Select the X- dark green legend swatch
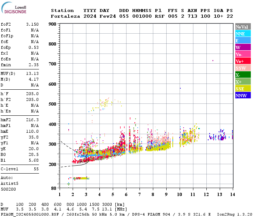The height and width of the screenshot is (217, 253). (x=243, y=75)
